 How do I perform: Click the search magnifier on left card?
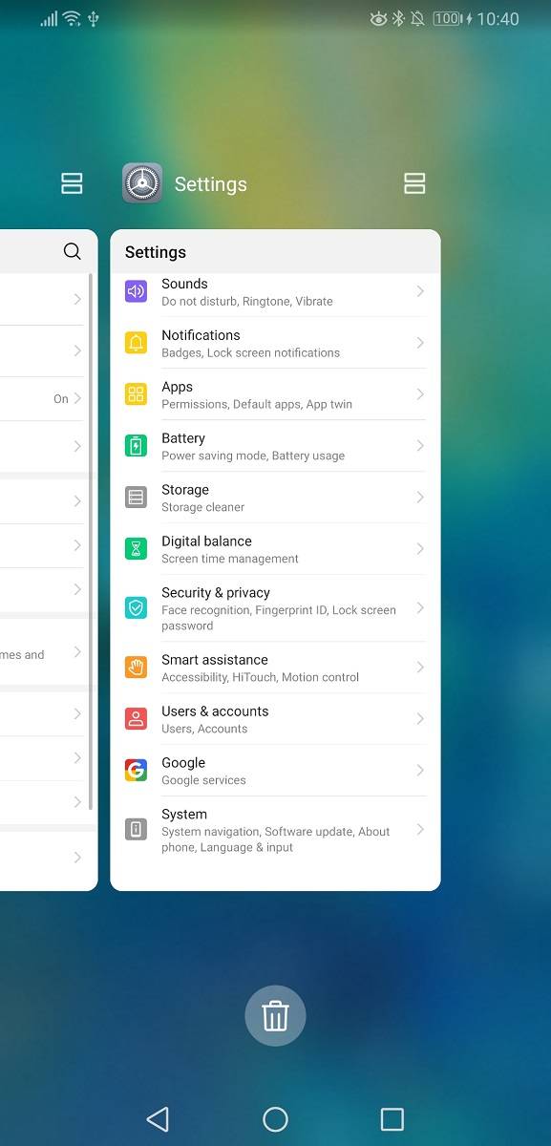point(72,251)
